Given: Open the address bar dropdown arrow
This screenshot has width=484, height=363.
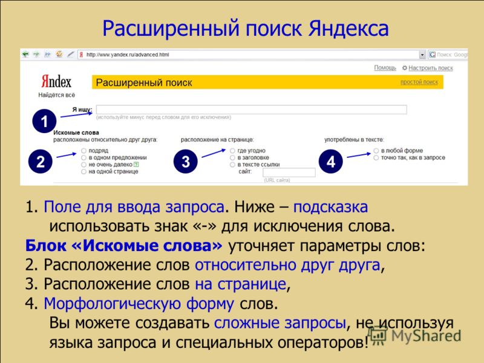Looking at the screenshot, I should [422, 54].
